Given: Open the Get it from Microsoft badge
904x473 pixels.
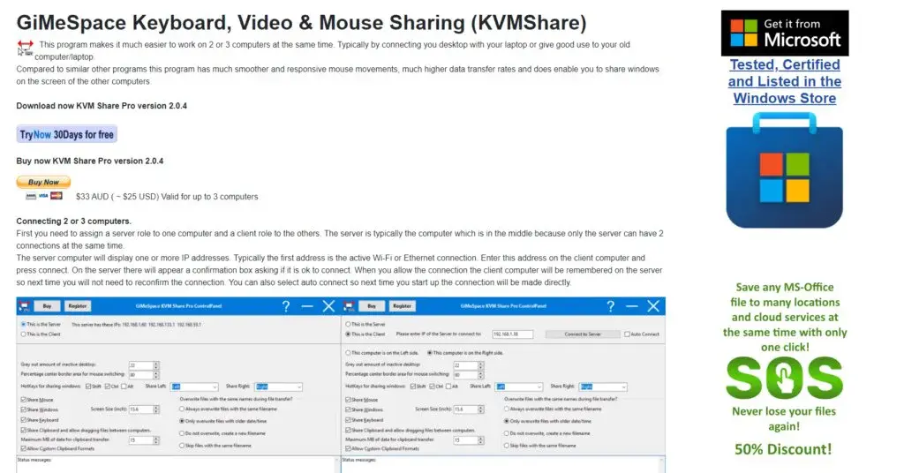Looking at the screenshot, I should pyautogui.click(x=785, y=33).
